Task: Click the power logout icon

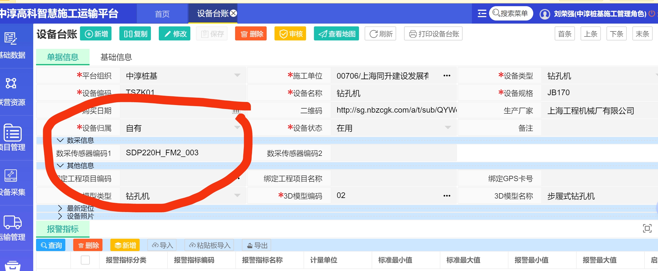Action: tap(652, 13)
